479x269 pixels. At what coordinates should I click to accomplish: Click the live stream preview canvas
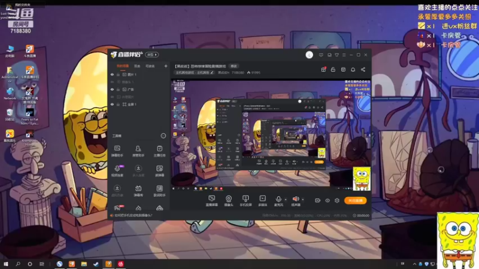coord(271,135)
